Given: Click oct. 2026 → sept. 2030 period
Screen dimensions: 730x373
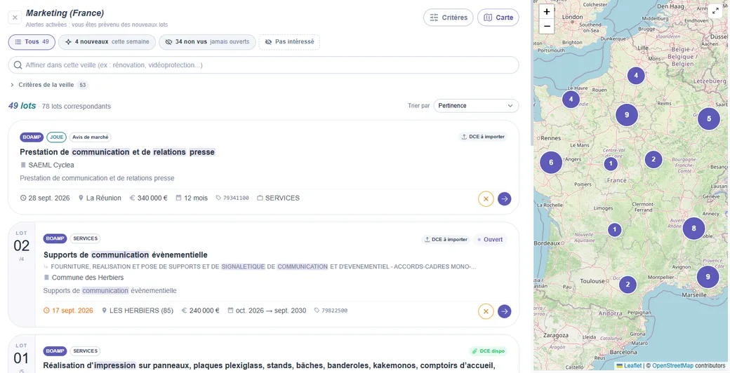Looking at the screenshot, I should point(267,311).
